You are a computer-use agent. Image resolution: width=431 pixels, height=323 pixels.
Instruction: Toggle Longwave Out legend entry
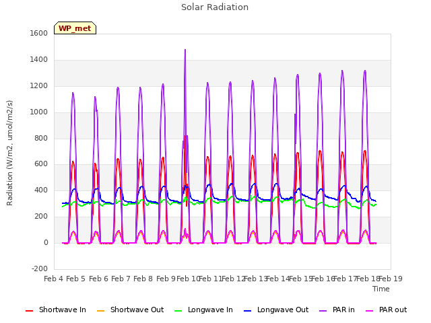pos(276,310)
